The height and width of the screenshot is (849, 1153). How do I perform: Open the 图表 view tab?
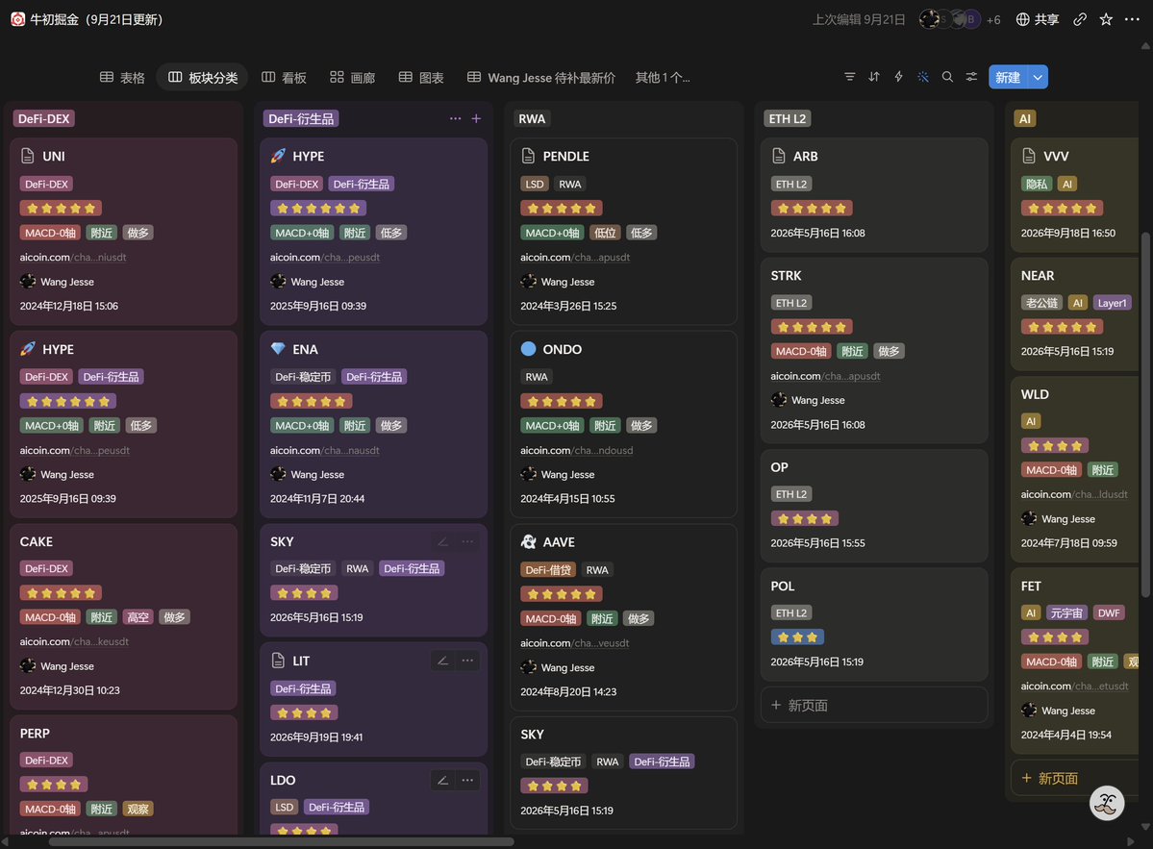click(x=420, y=77)
